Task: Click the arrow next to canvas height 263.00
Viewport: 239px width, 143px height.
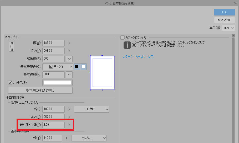Action: 69,51
